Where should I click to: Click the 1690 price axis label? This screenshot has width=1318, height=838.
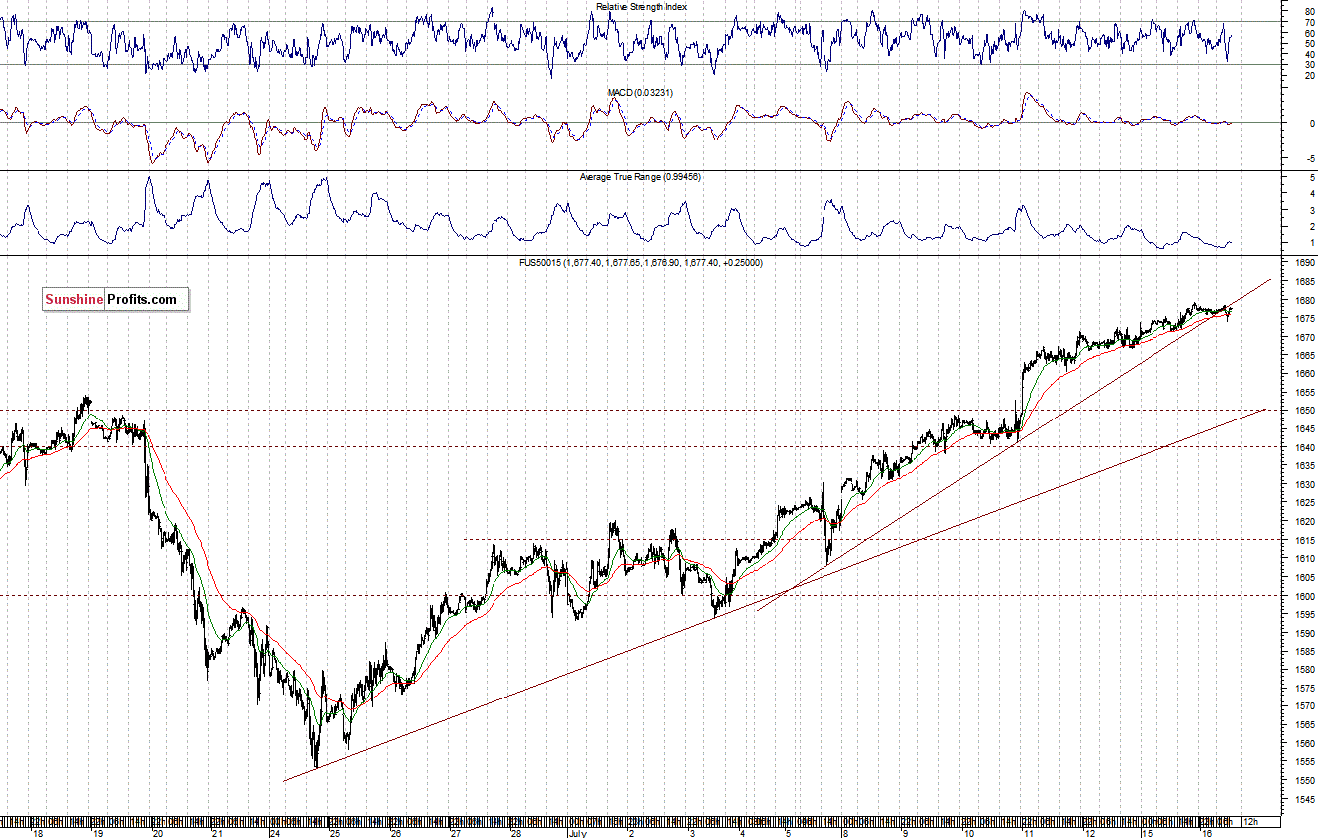click(x=1304, y=263)
